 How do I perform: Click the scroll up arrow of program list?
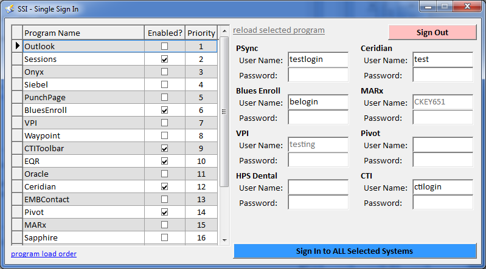click(x=224, y=31)
